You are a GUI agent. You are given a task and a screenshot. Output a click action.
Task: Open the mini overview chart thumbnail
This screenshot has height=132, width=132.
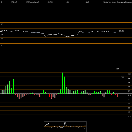(65, 126)
